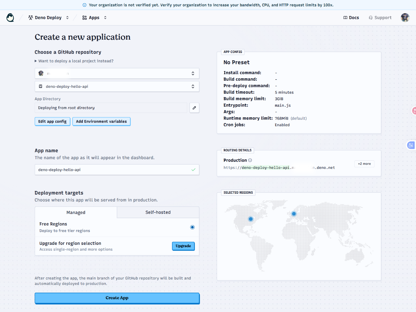Select the Free Regions radio button
Image resolution: width=416 pixels, height=312 pixels.
pos(192,227)
